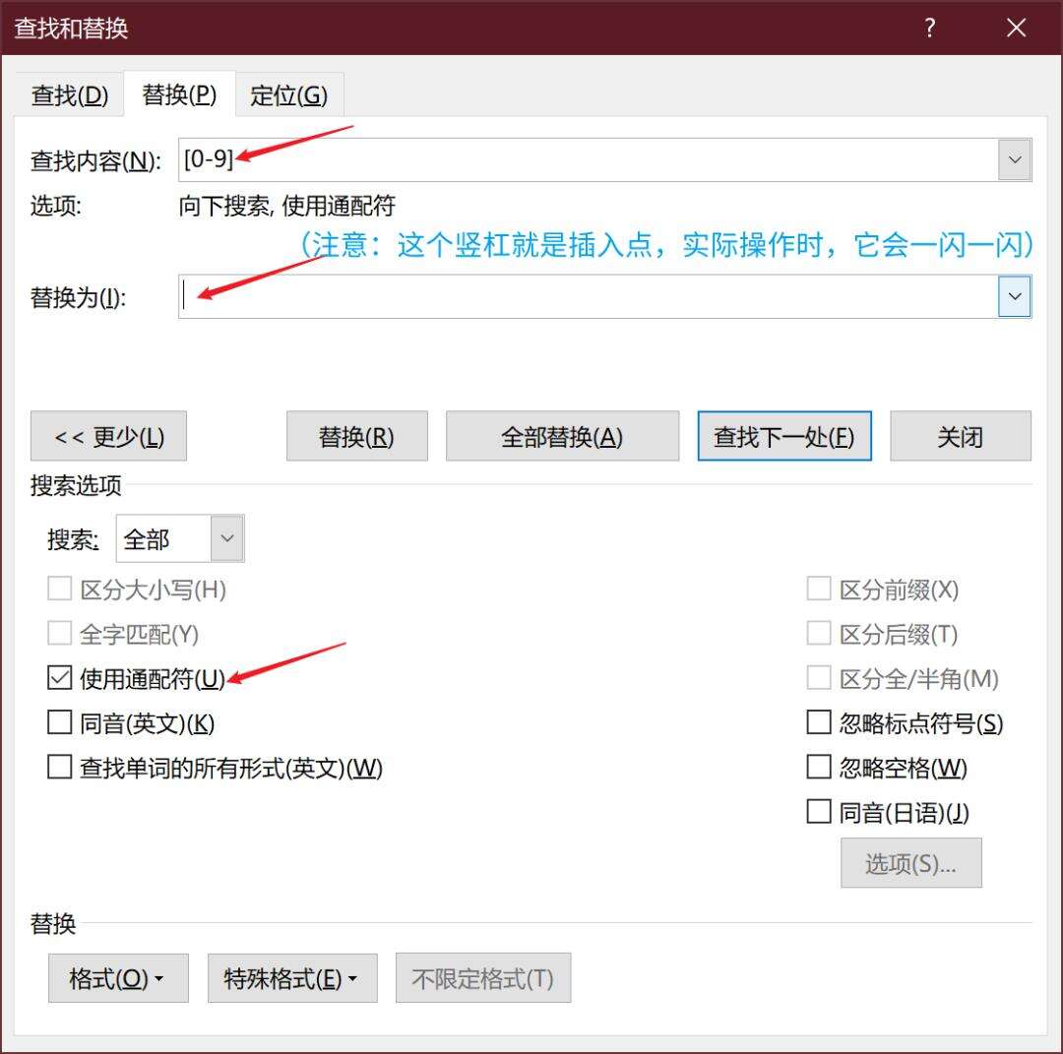Click the 替换为 input field
The image size is (1063, 1054).
coord(588,296)
